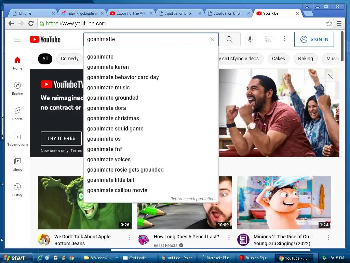Go to Home in sidebar
This screenshot has height=263, width=350.
tap(17, 63)
